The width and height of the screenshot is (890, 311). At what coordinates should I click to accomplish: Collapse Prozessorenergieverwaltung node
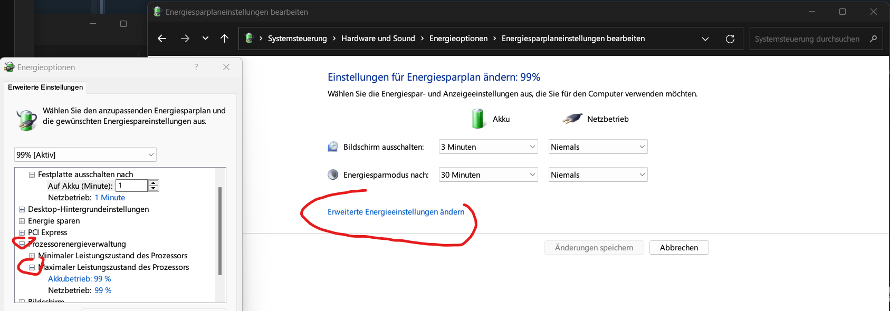coord(22,244)
